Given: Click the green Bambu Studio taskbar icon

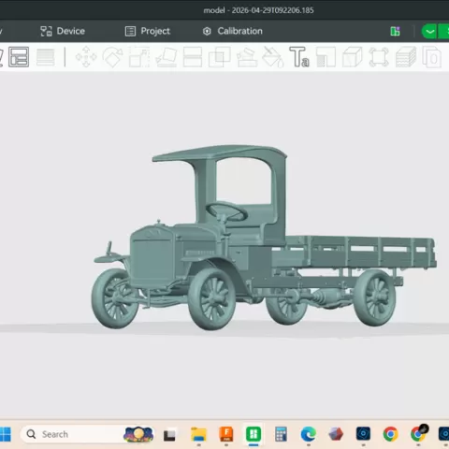Looking at the screenshot, I should coord(253,434).
